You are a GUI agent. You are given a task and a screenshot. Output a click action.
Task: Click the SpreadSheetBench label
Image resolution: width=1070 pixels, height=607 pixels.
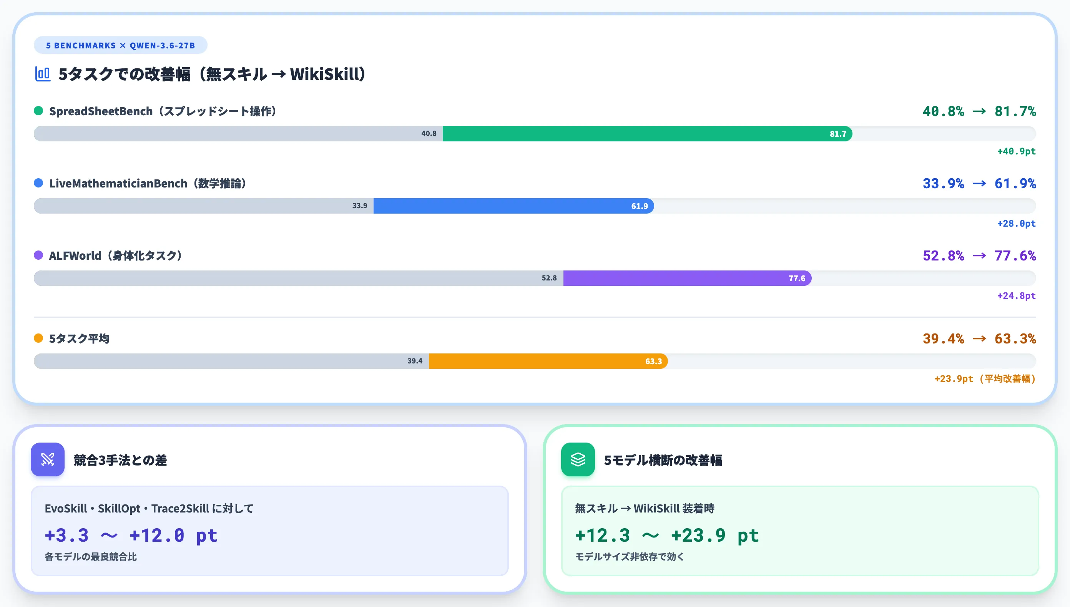[163, 111]
